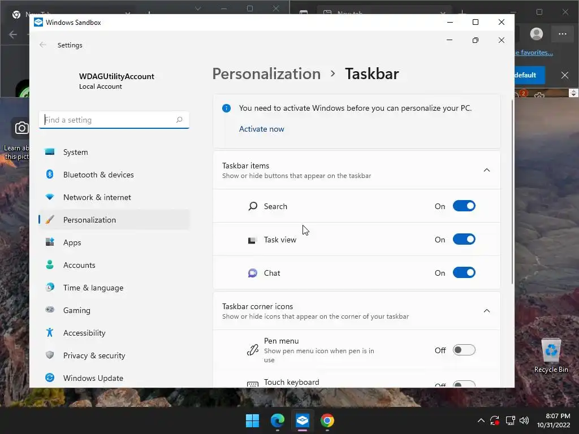Open Privacy & security settings
This screenshot has width=579, height=434.
(x=114, y=355)
